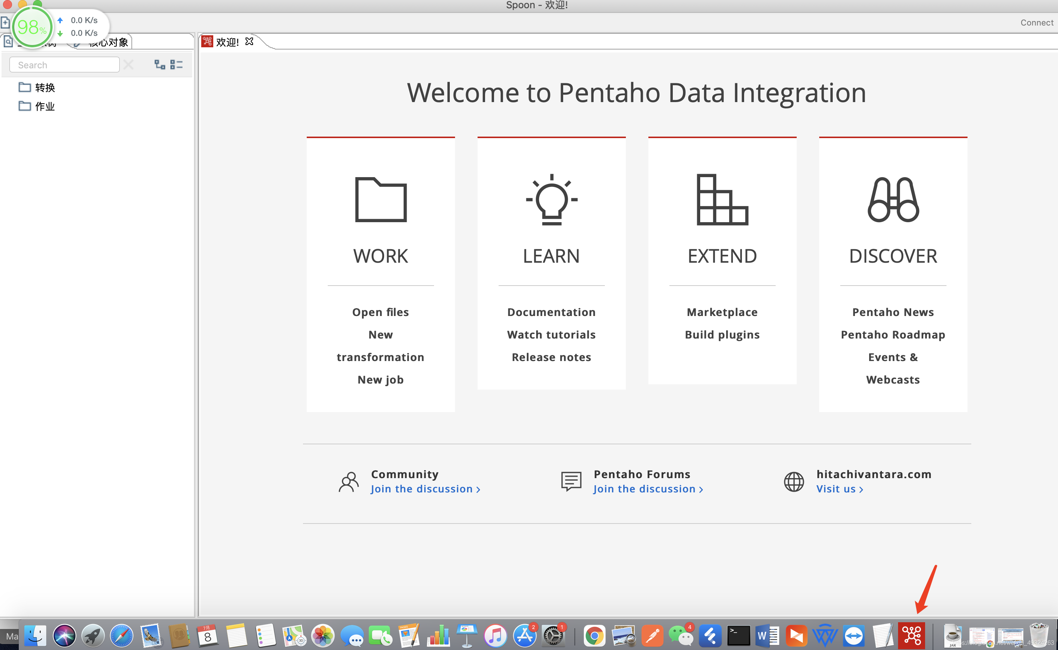The height and width of the screenshot is (650, 1058).
Task: Click the WORK section folder icon
Action: coord(381,200)
